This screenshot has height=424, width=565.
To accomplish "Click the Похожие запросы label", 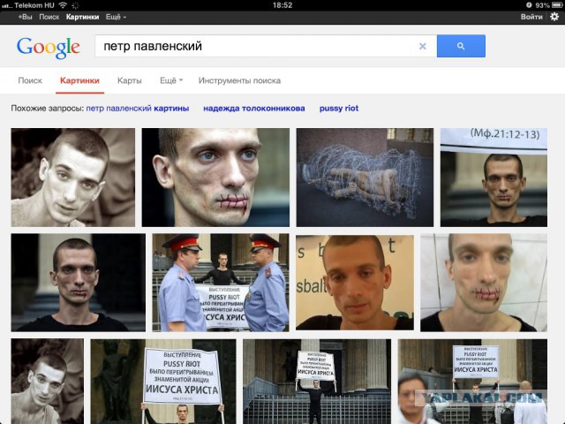I will (x=48, y=108).
